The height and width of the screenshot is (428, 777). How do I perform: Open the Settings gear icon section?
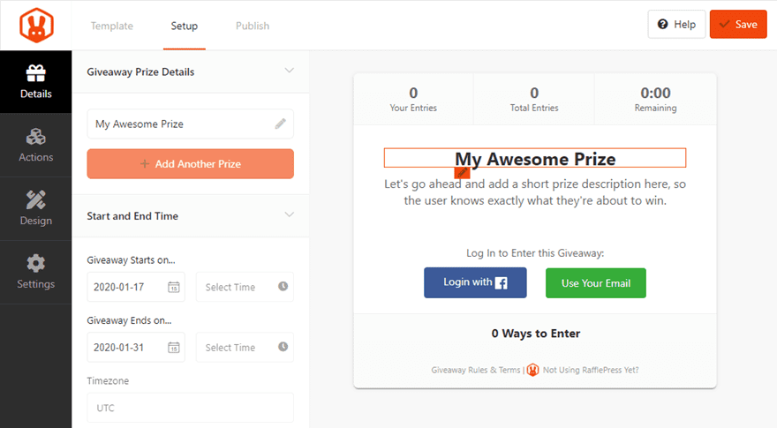[x=36, y=273]
